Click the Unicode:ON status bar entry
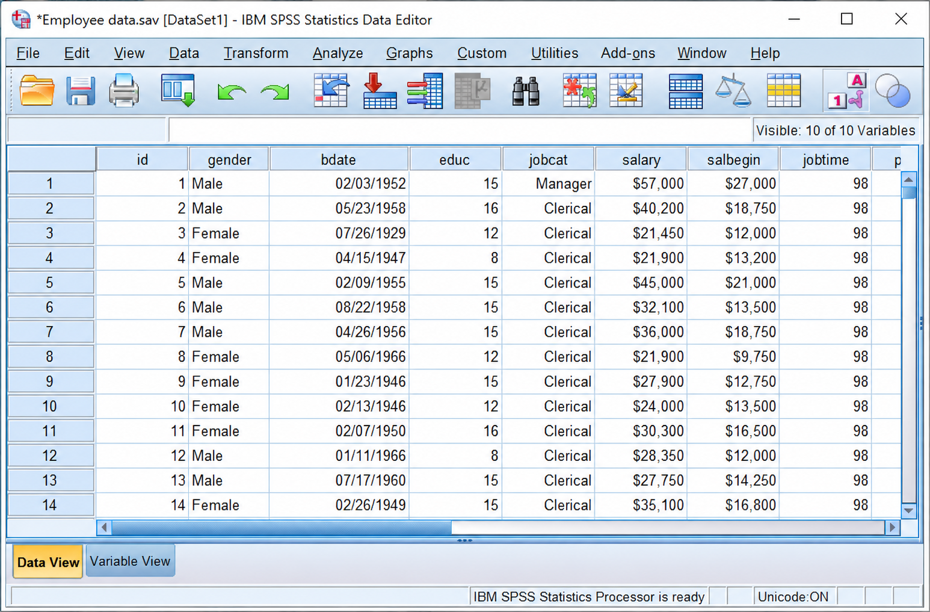The width and height of the screenshot is (930, 612). [x=793, y=597]
